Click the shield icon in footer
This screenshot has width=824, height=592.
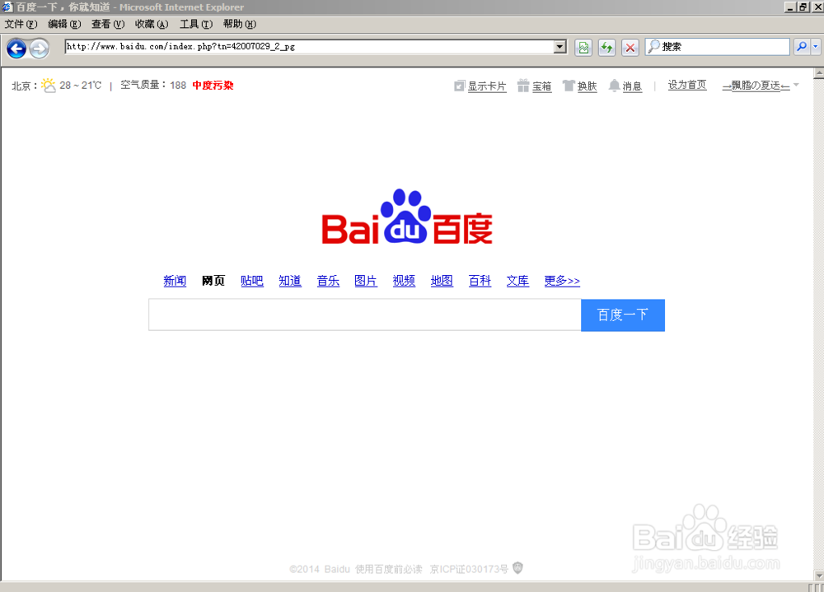tap(517, 568)
